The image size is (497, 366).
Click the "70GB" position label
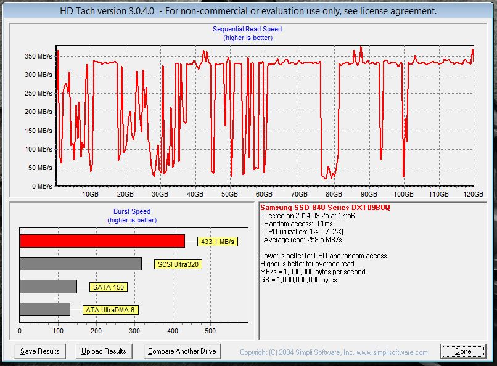pos(299,194)
